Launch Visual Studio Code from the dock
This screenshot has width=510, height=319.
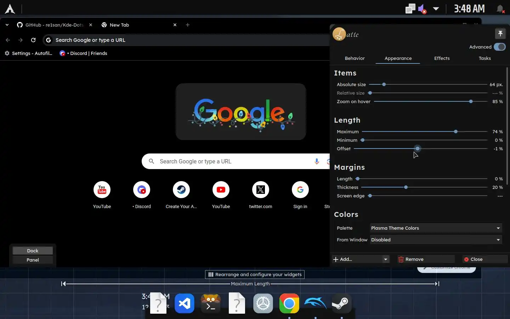coord(185,303)
